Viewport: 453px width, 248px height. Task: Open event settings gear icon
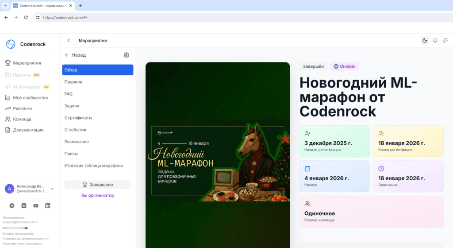(x=127, y=55)
